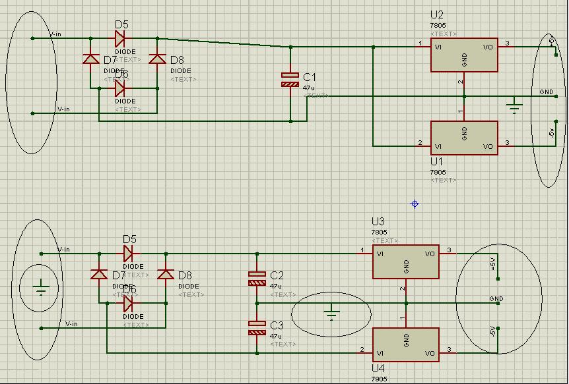Click the VI pin 2 of U1
Image resolution: width=569 pixels, height=384 pixels.
(x=423, y=146)
